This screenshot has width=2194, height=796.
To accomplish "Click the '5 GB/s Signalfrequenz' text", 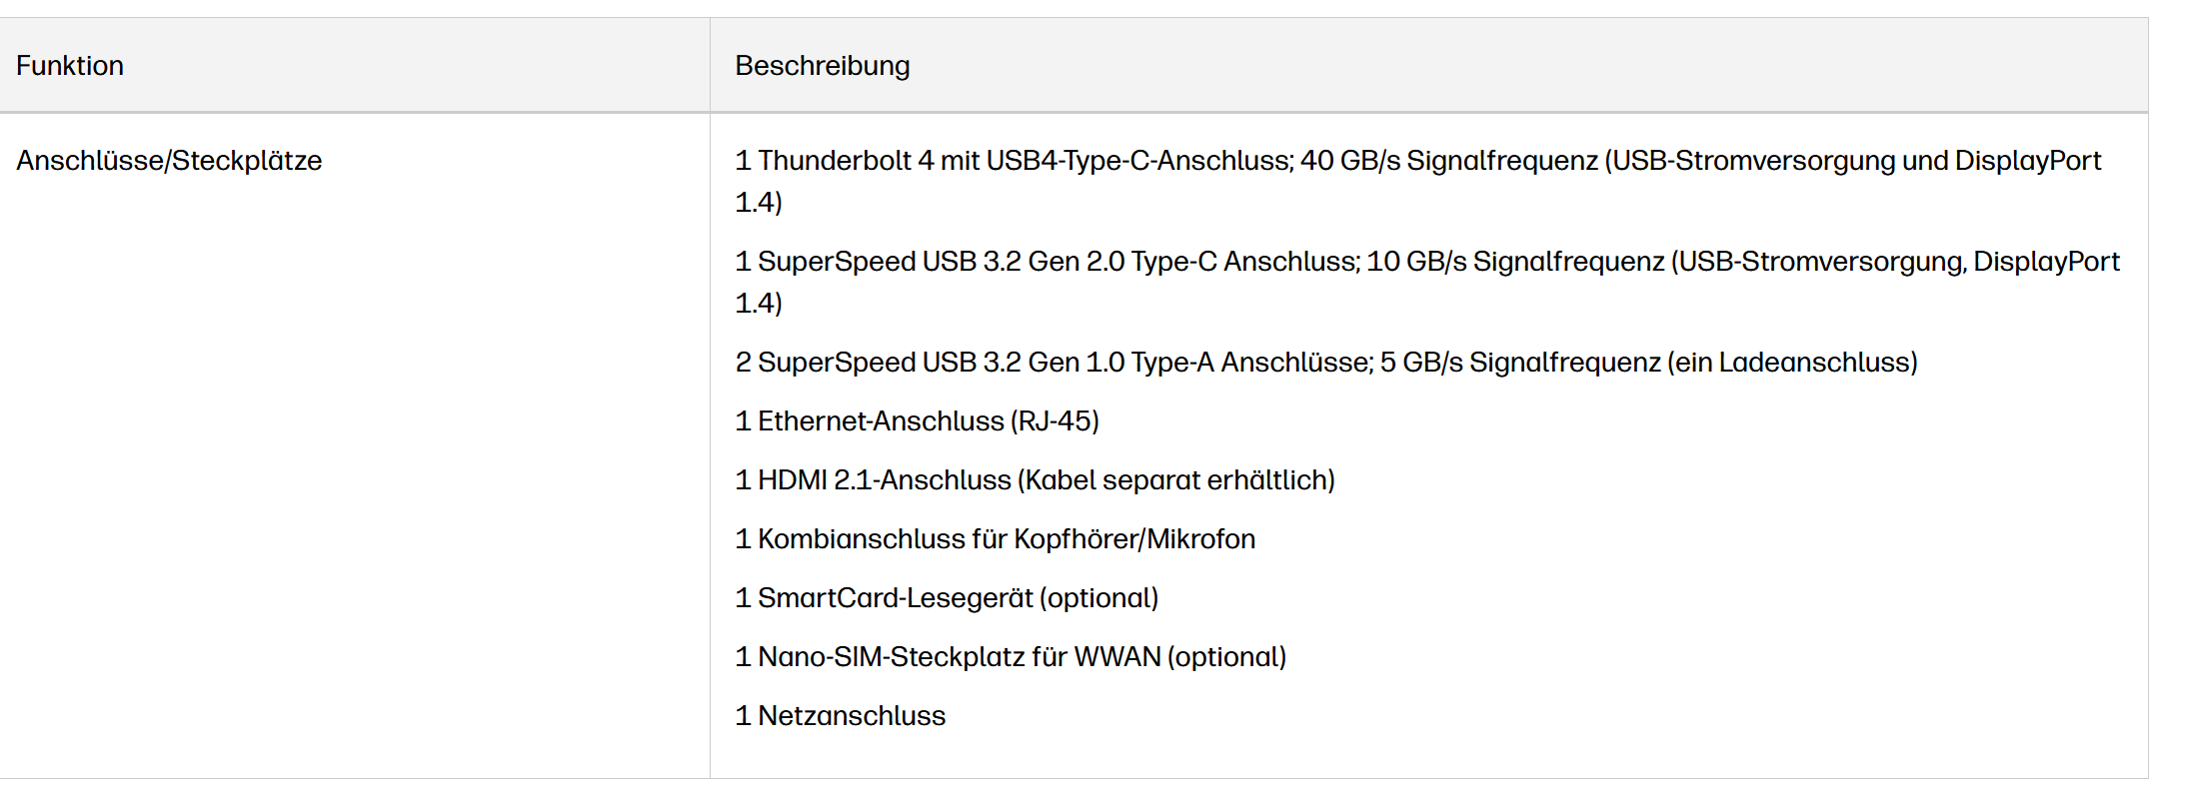I will [x=1519, y=363].
